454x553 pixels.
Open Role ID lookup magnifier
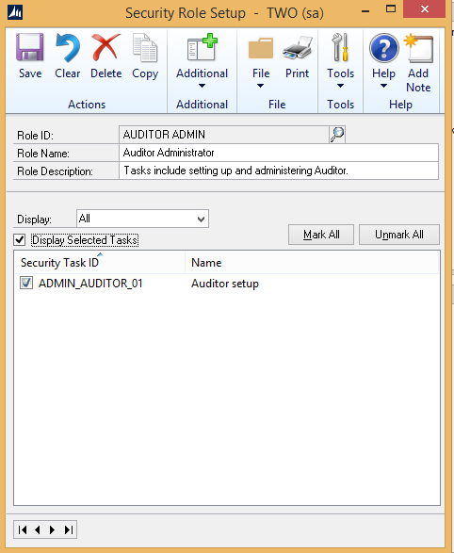coord(337,135)
